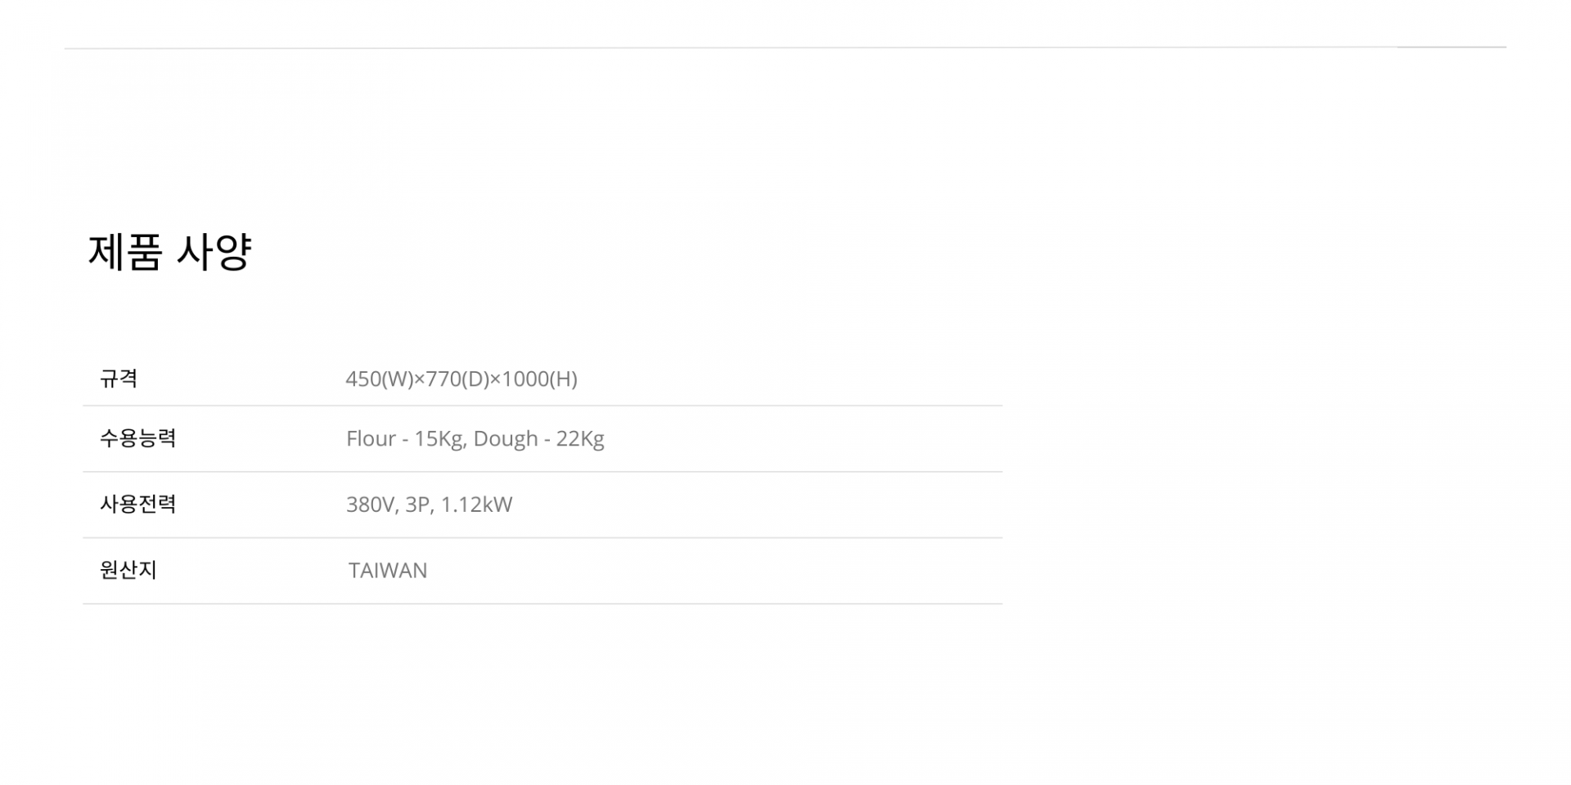Click the 'TAIWAN' origin value
This screenshot has height=785, width=1571.
pyautogui.click(x=388, y=571)
